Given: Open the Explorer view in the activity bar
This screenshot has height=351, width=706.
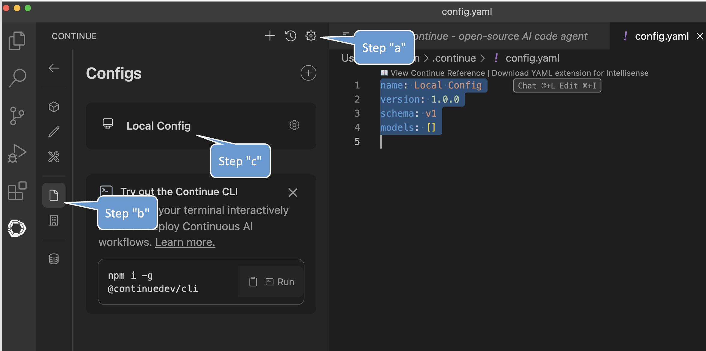Looking at the screenshot, I should click(x=17, y=40).
